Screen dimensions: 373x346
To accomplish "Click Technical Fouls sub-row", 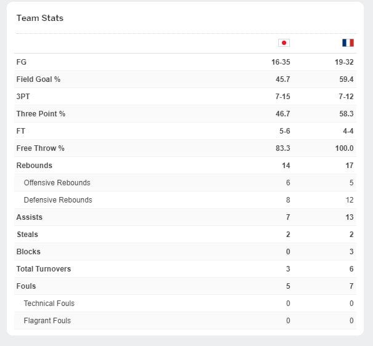I will 185,304.
